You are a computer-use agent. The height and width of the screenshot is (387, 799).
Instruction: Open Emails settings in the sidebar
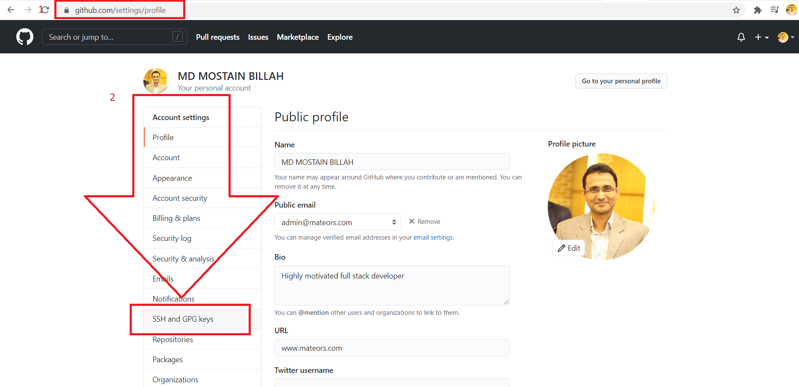click(202, 279)
